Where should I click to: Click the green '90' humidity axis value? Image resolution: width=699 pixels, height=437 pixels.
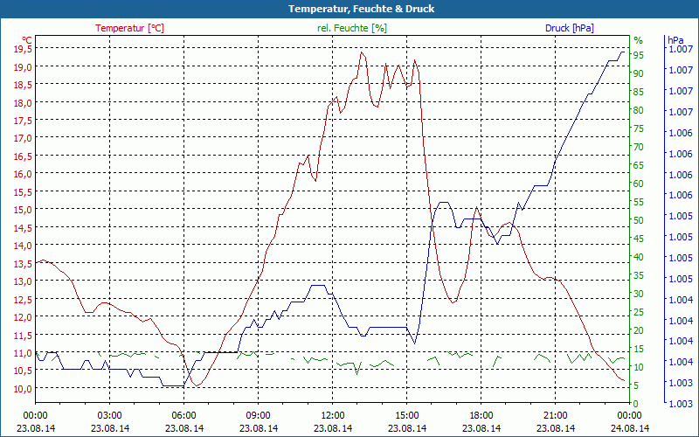(x=639, y=73)
